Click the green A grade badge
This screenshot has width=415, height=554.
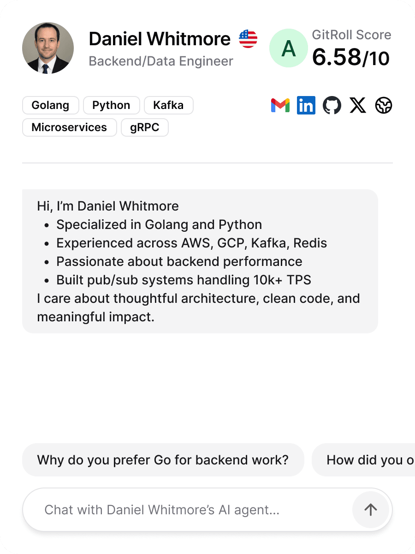tap(288, 48)
